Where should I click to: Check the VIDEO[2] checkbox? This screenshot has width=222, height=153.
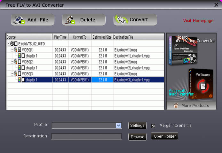tap(20, 62)
